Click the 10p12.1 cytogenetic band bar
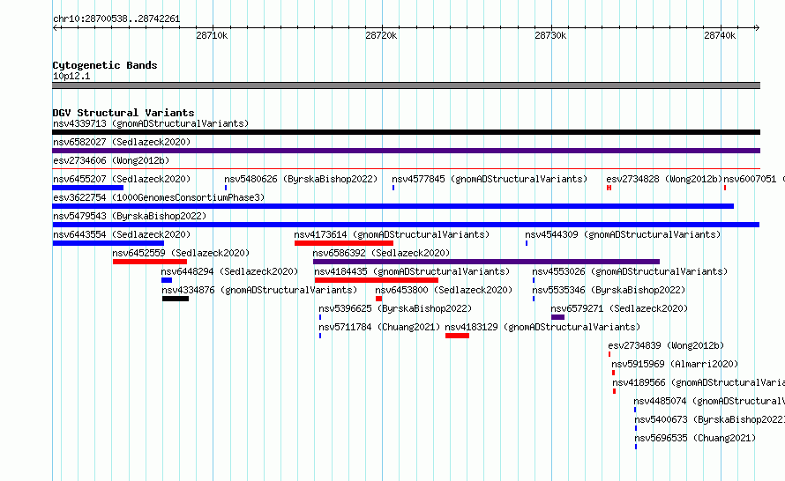 pos(406,85)
